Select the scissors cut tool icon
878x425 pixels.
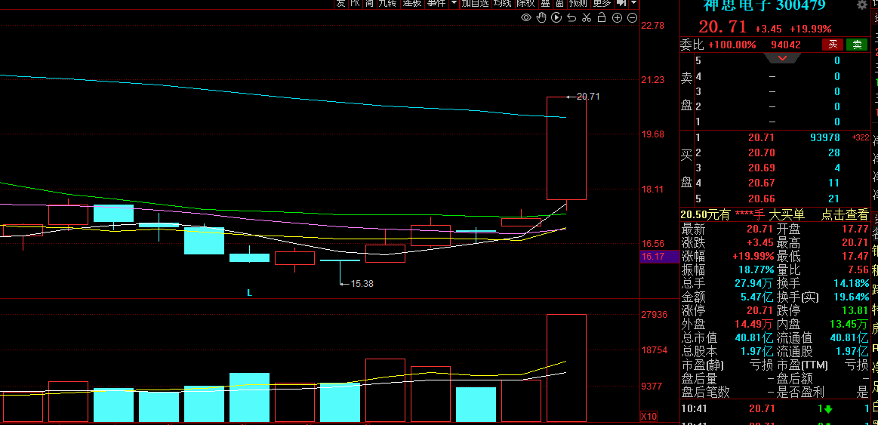[x=587, y=18]
